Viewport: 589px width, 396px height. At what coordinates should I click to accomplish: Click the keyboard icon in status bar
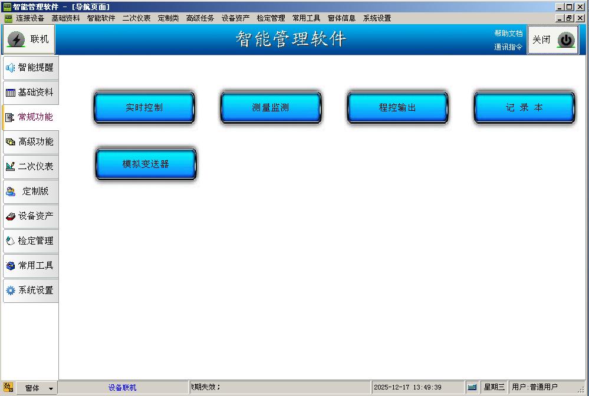click(x=472, y=387)
